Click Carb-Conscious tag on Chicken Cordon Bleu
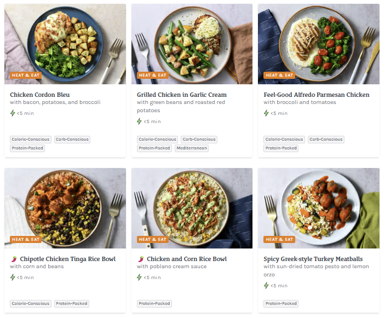 [x=72, y=140]
